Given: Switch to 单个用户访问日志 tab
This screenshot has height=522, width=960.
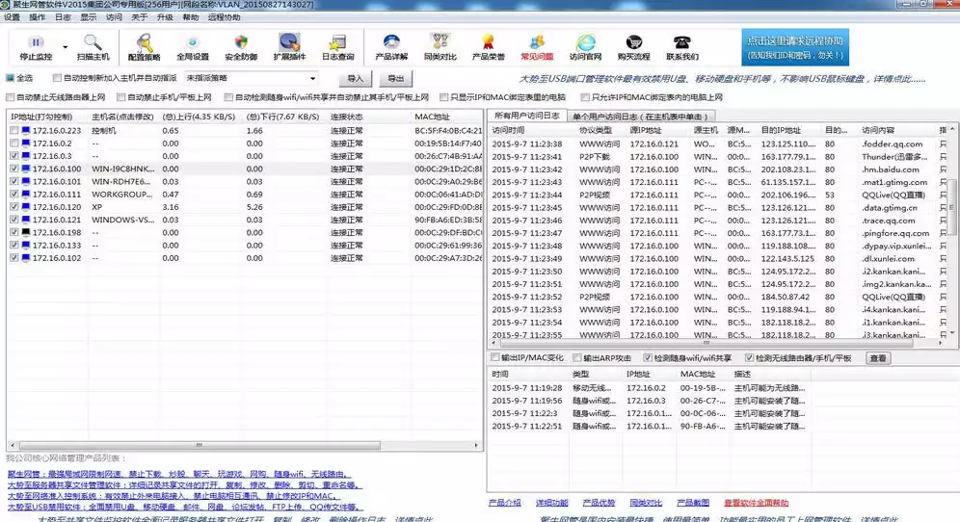Looking at the screenshot, I should tap(640, 117).
